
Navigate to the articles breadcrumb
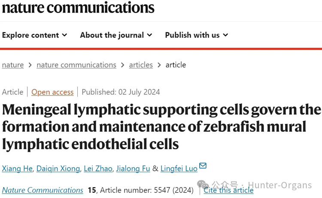[x=141, y=65]
